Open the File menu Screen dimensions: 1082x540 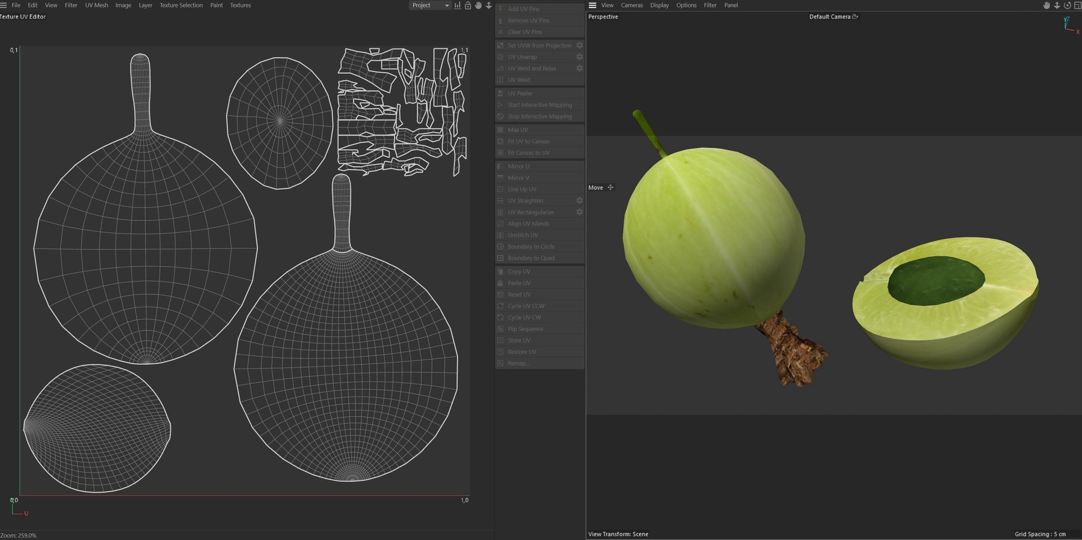pyautogui.click(x=16, y=5)
